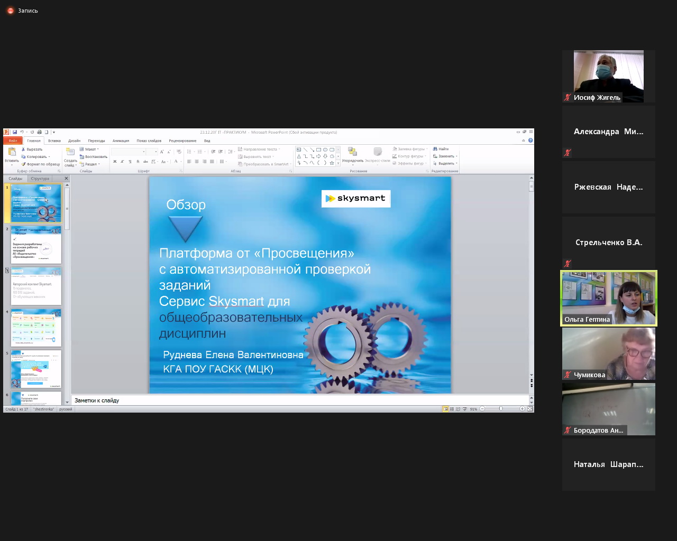Click the Cut (Вырезать) button

click(32, 150)
